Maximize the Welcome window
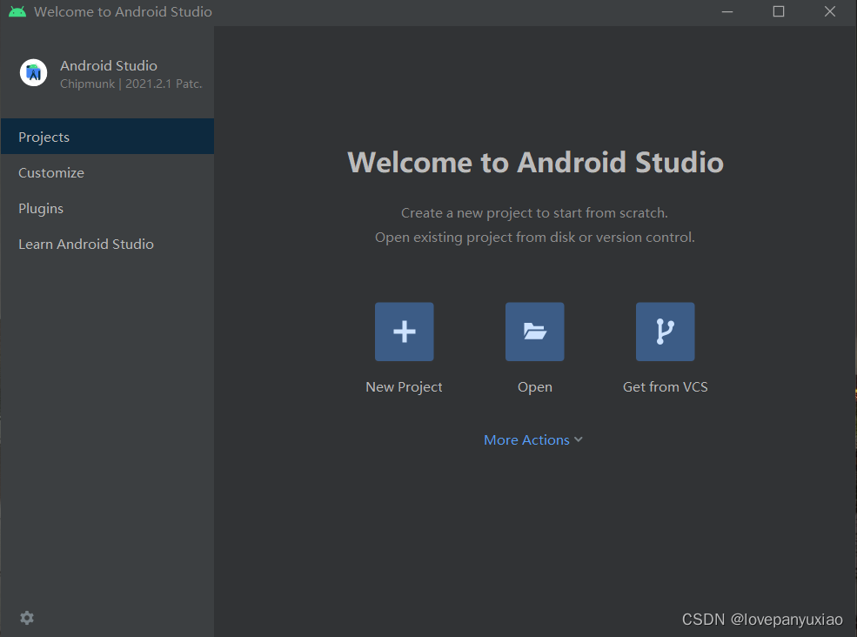This screenshot has height=637, width=857. 779,11
